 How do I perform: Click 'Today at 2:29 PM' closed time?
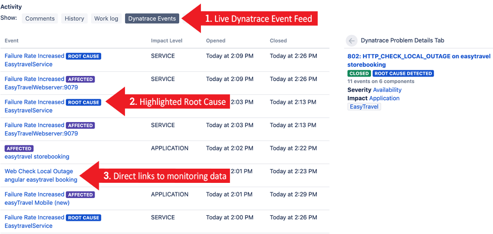(x=293, y=194)
